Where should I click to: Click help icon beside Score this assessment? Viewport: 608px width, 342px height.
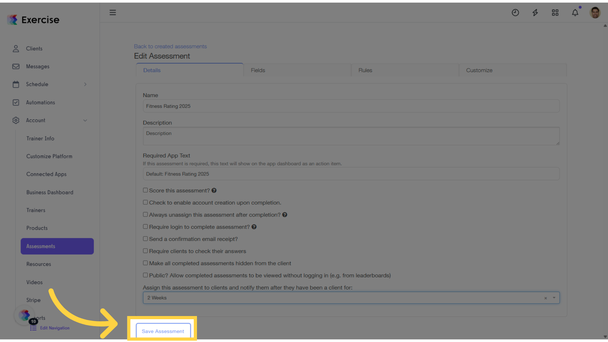(214, 190)
